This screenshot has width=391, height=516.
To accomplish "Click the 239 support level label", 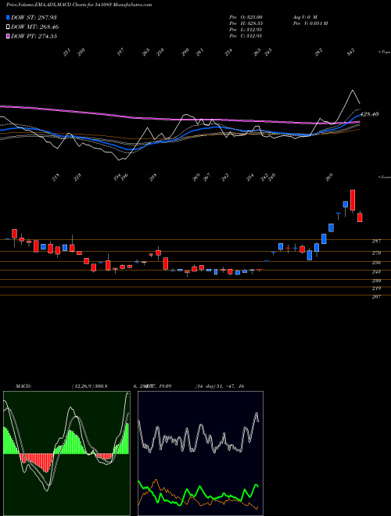I will 376,281.
